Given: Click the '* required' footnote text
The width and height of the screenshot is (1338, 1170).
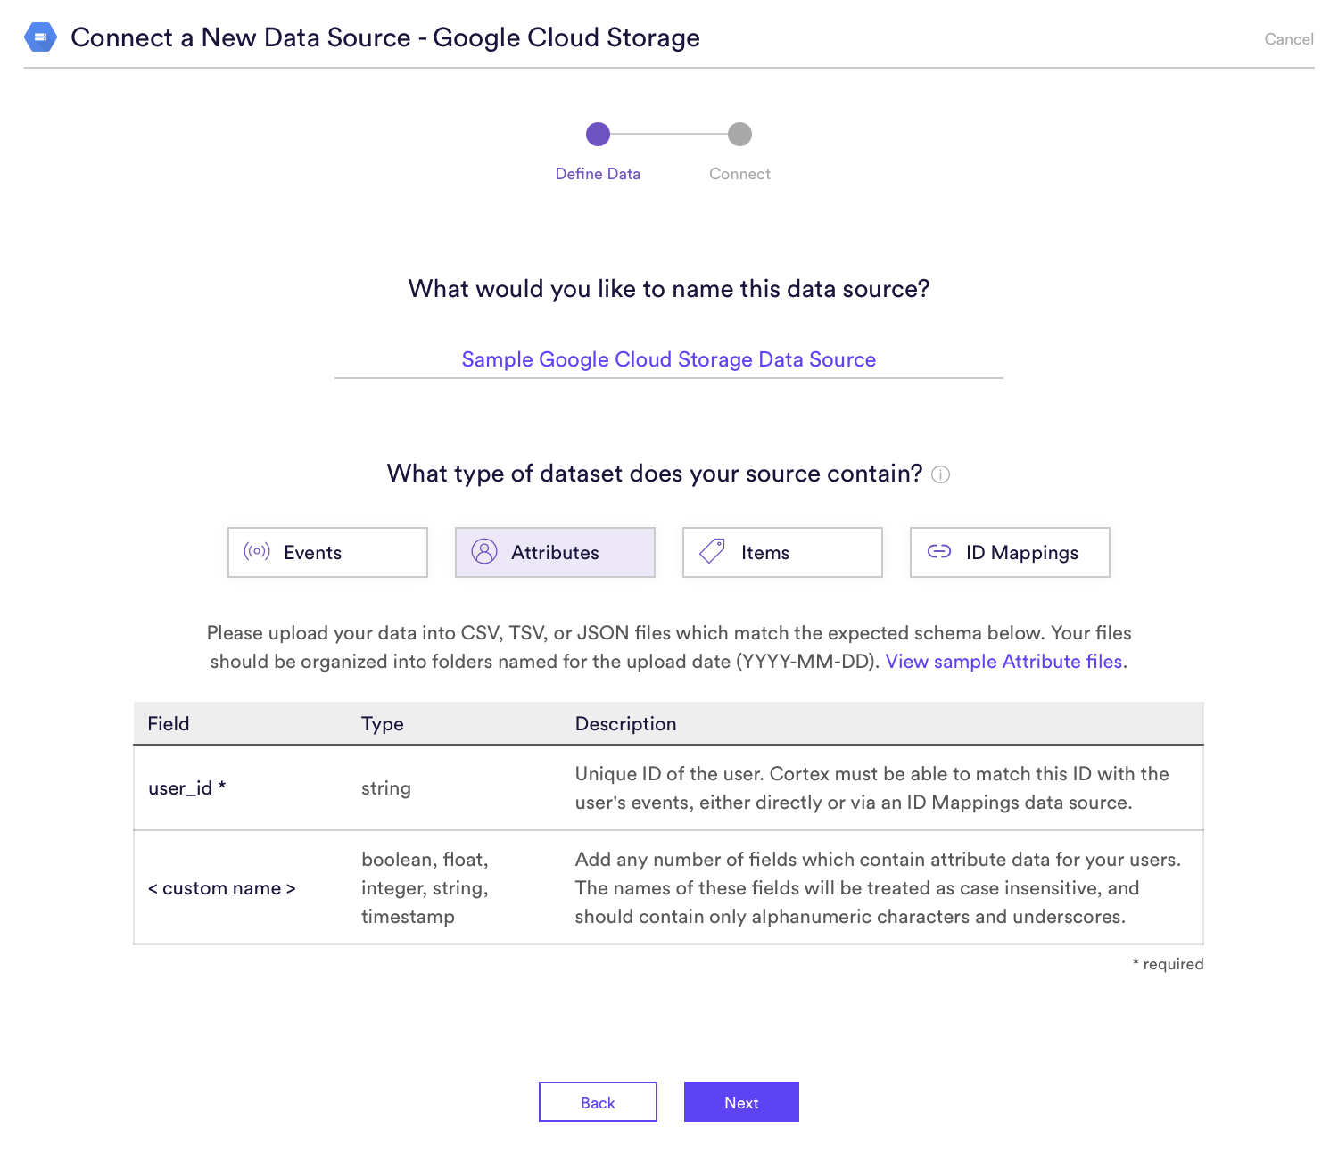Looking at the screenshot, I should click(x=1168, y=964).
